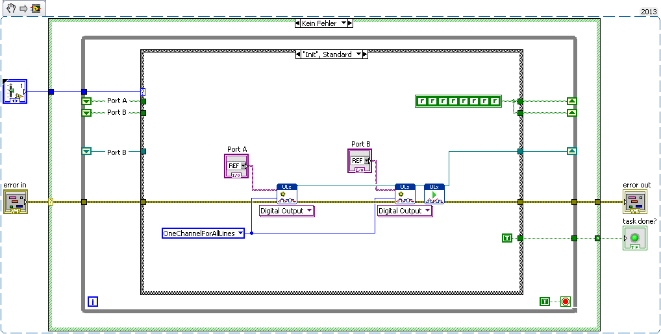Click the blue enum tunnel on the while loop border

pos(84,91)
